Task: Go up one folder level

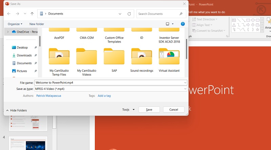Action: tap(32, 14)
